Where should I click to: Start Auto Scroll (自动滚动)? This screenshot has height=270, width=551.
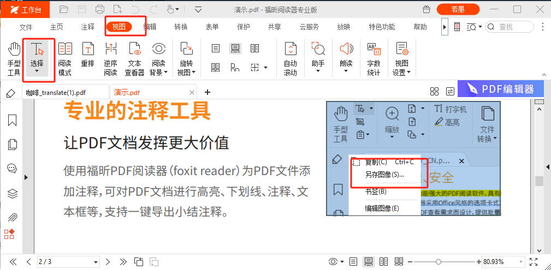coord(291,59)
